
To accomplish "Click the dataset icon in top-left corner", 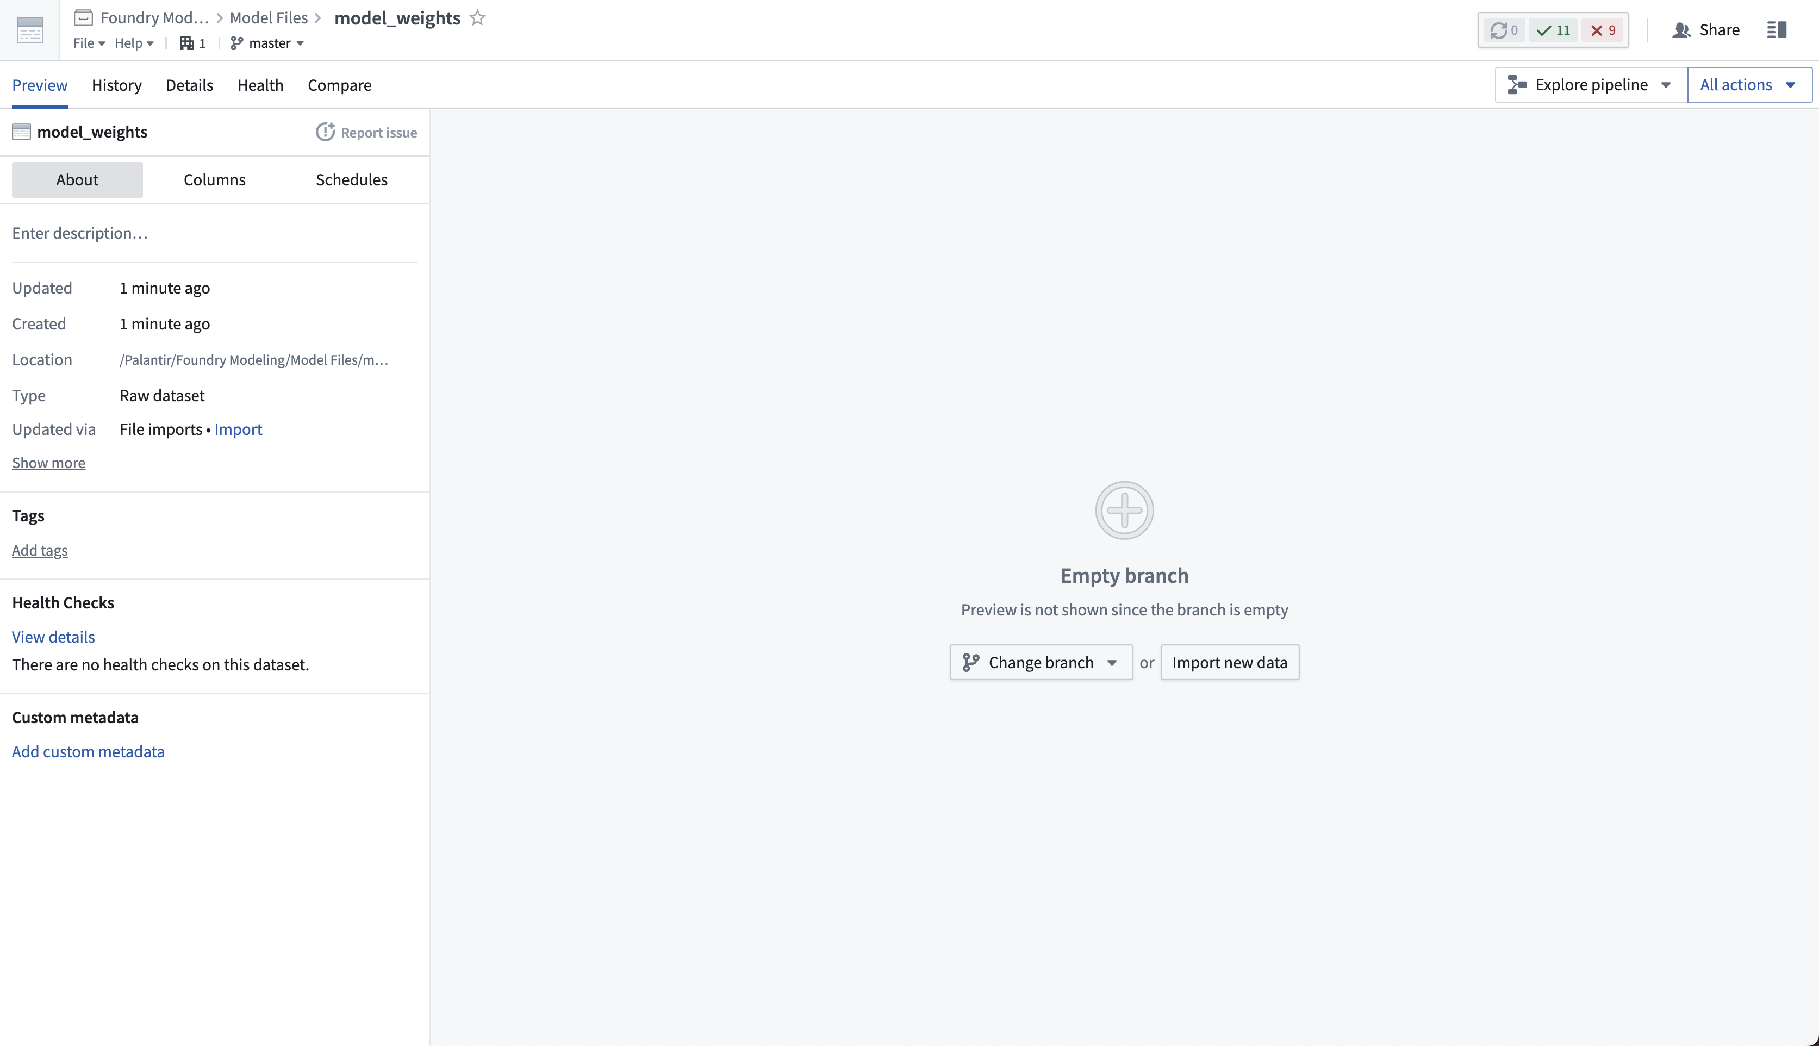I will (29, 30).
